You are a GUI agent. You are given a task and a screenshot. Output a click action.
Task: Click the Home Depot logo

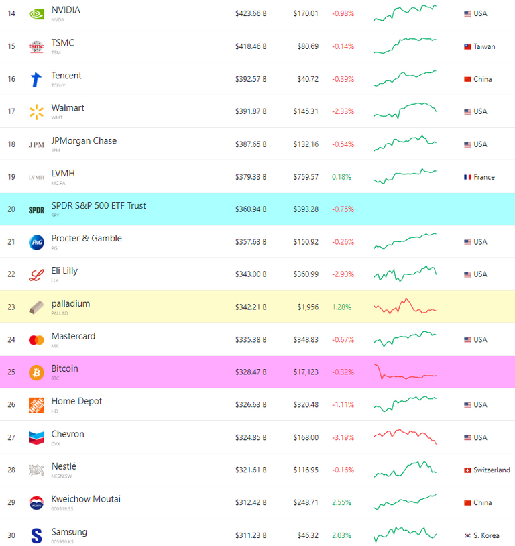(36, 405)
